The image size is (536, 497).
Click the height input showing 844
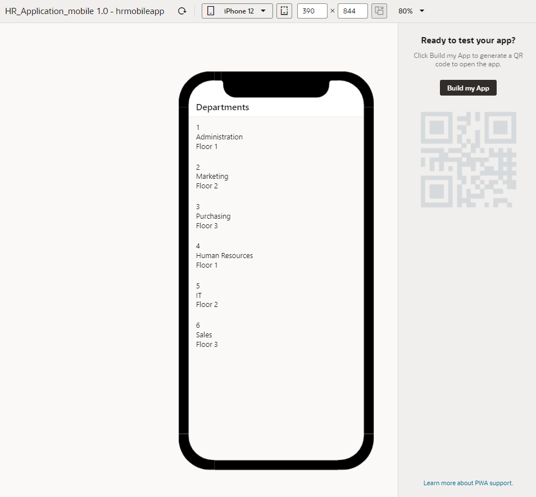pyautogui.click(x=352, y=11)
